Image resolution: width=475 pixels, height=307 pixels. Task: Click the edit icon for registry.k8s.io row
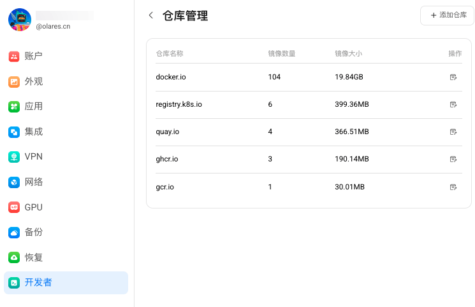453,104
